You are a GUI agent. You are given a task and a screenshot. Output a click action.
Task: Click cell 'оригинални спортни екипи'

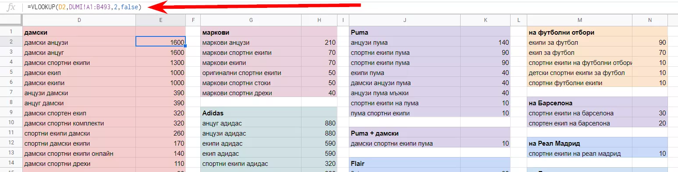251,73
